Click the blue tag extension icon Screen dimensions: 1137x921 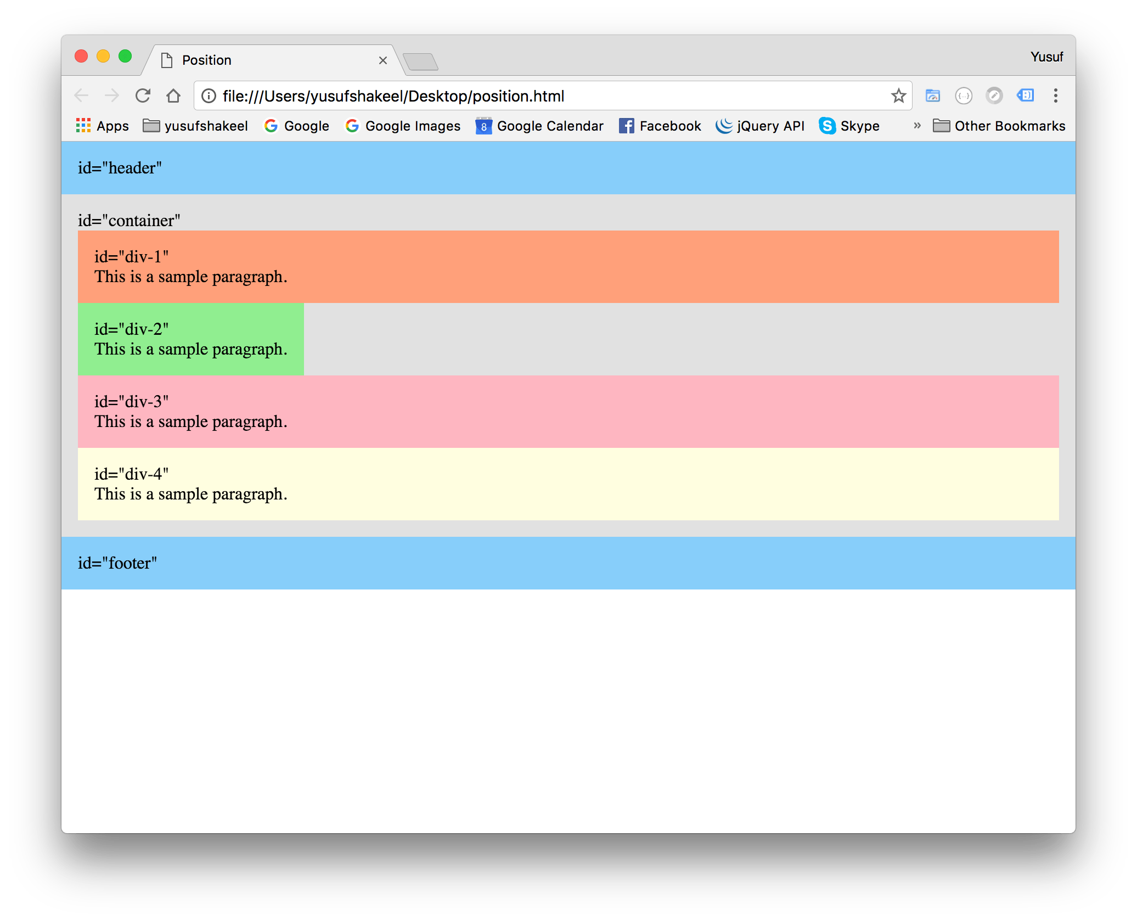click(1025, 96)
